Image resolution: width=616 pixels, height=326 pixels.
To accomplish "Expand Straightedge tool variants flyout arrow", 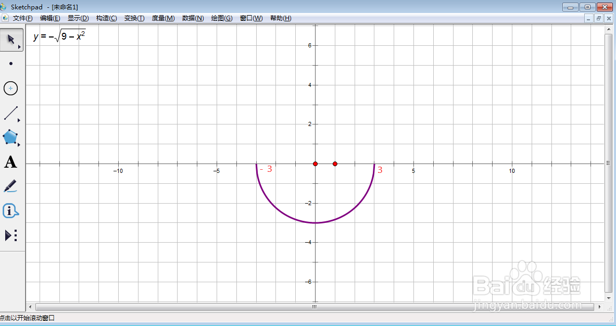I will (x=19, y=120).
